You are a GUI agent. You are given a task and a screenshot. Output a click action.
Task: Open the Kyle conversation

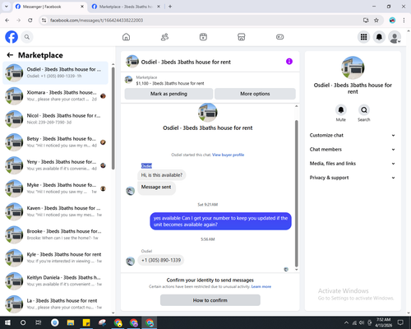coord(55,257)
